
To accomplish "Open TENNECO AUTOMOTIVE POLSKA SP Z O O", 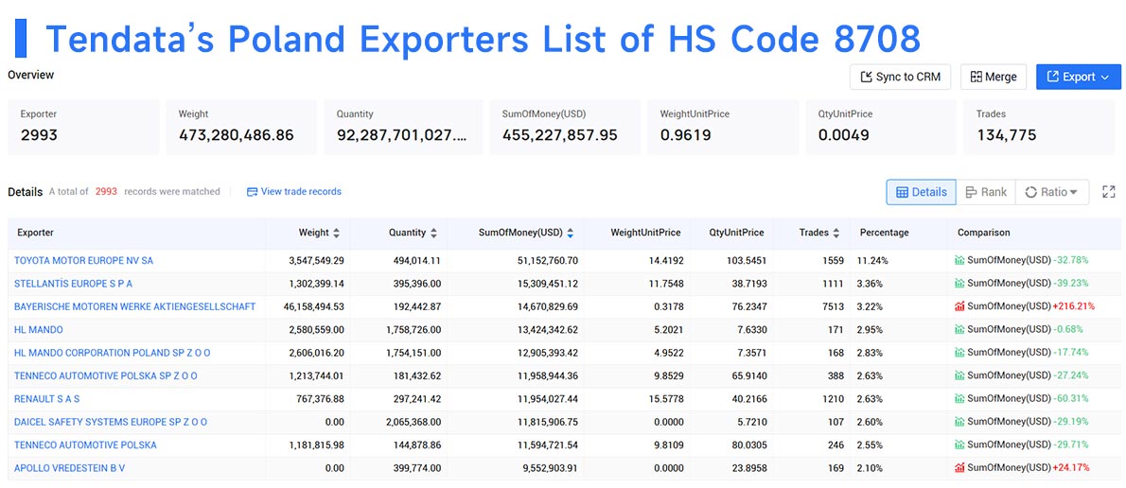I will point(106,376).
